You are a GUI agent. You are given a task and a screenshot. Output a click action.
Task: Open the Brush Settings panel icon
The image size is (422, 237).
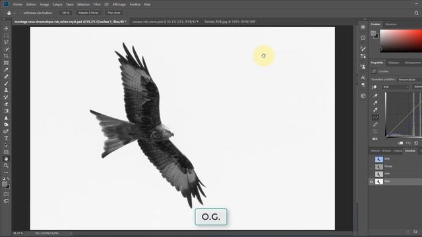tap(363, 49)
